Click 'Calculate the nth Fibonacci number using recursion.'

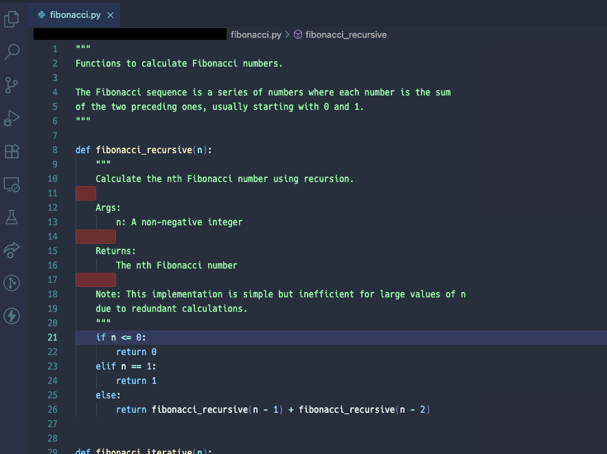click(225, 179)
